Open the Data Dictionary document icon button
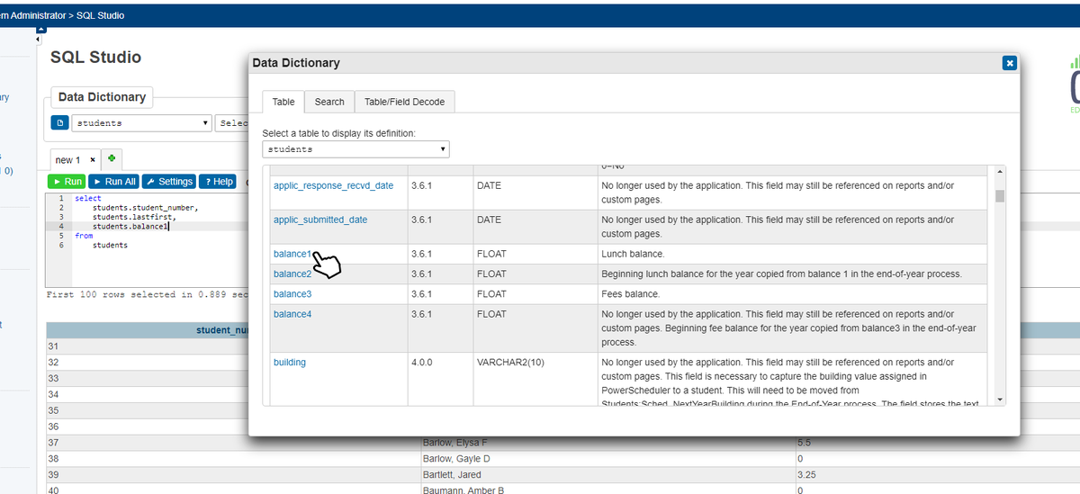This screenshot has width=1080, height=494. pyautogui.click(x=59, y=122)
